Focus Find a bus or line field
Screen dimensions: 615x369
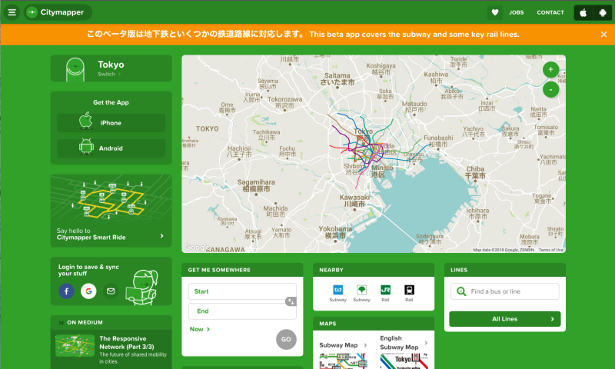505,291
